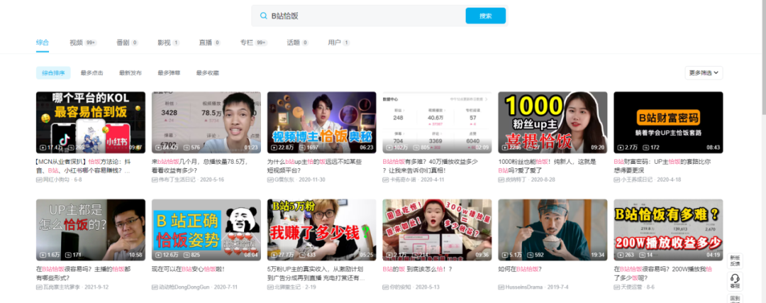The height and width of the screenshot is (303, 766).
Task: Sort results by 综合排序
Action: click(53, 73)
